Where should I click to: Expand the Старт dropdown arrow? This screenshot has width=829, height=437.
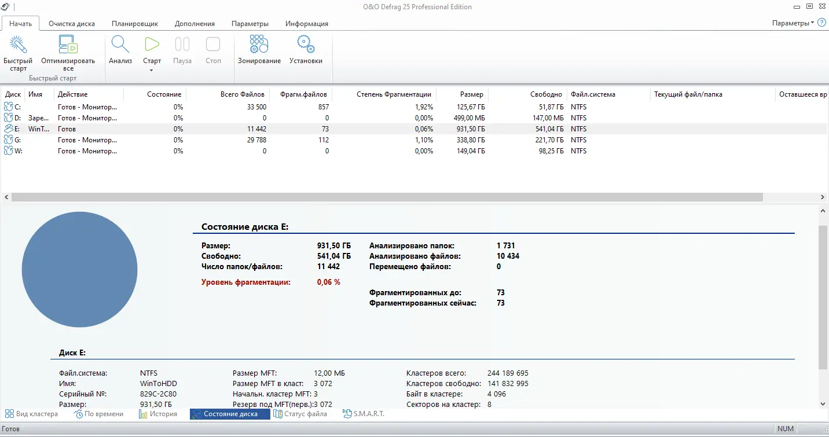152,71
